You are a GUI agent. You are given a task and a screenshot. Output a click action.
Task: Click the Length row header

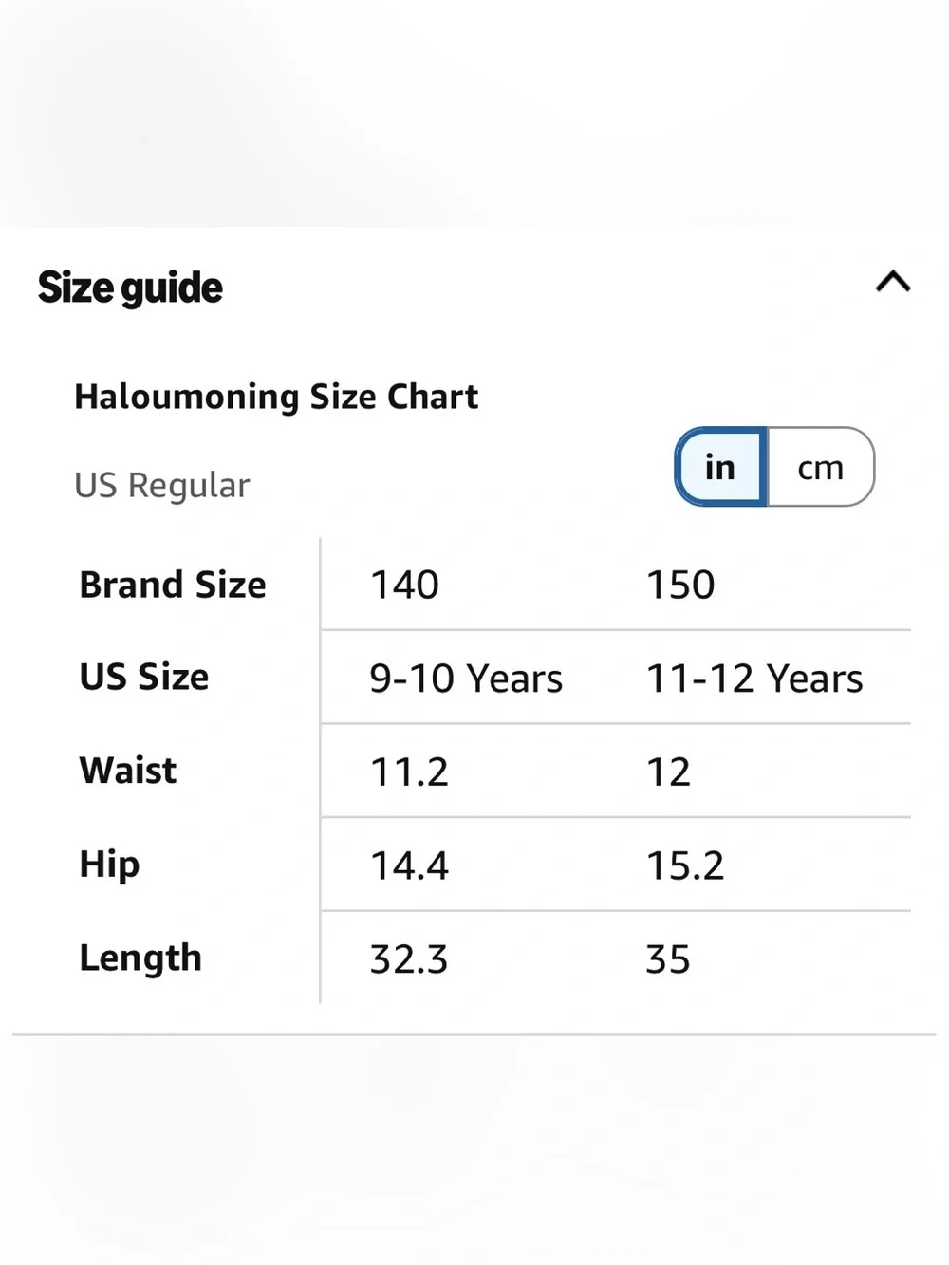coord(140,958)
